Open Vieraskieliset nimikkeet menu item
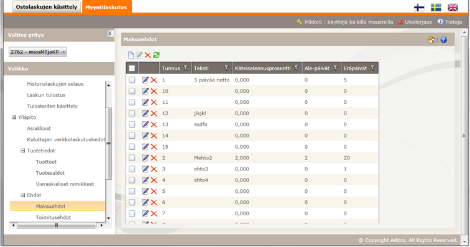 [65, 184]
